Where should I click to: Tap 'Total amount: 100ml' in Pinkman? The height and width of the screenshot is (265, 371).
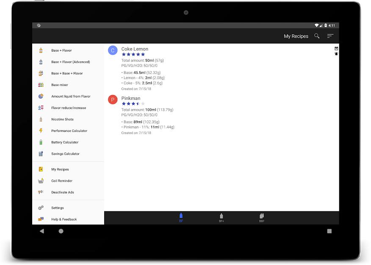[x=147, y=109]
